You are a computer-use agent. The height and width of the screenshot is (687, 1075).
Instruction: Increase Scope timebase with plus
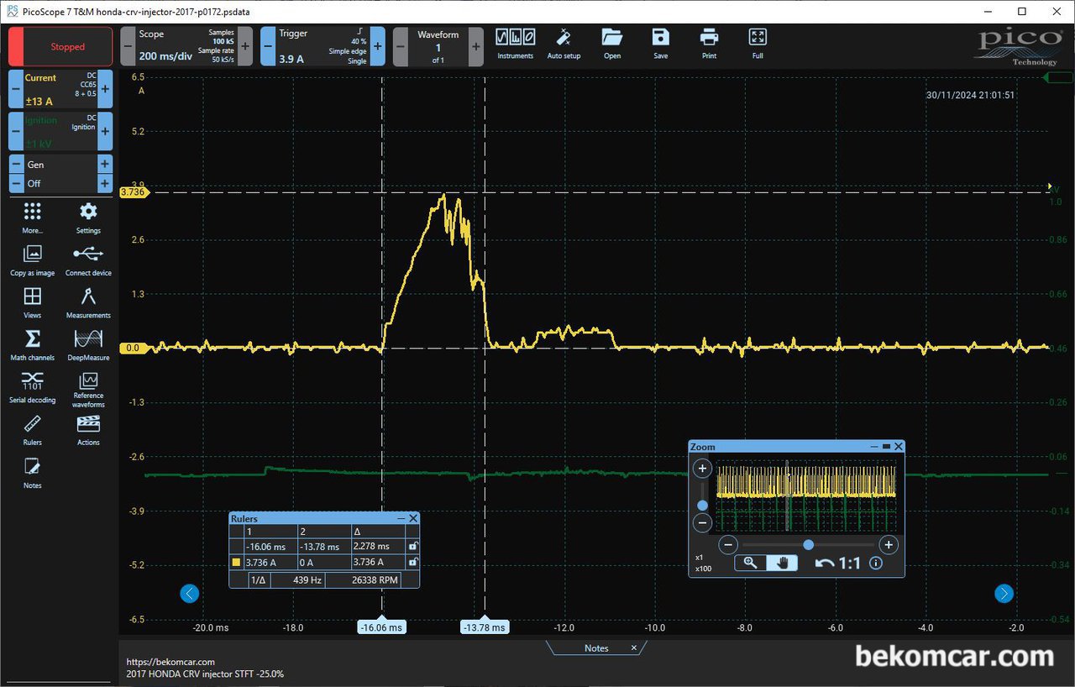click(x=245, y=46)
